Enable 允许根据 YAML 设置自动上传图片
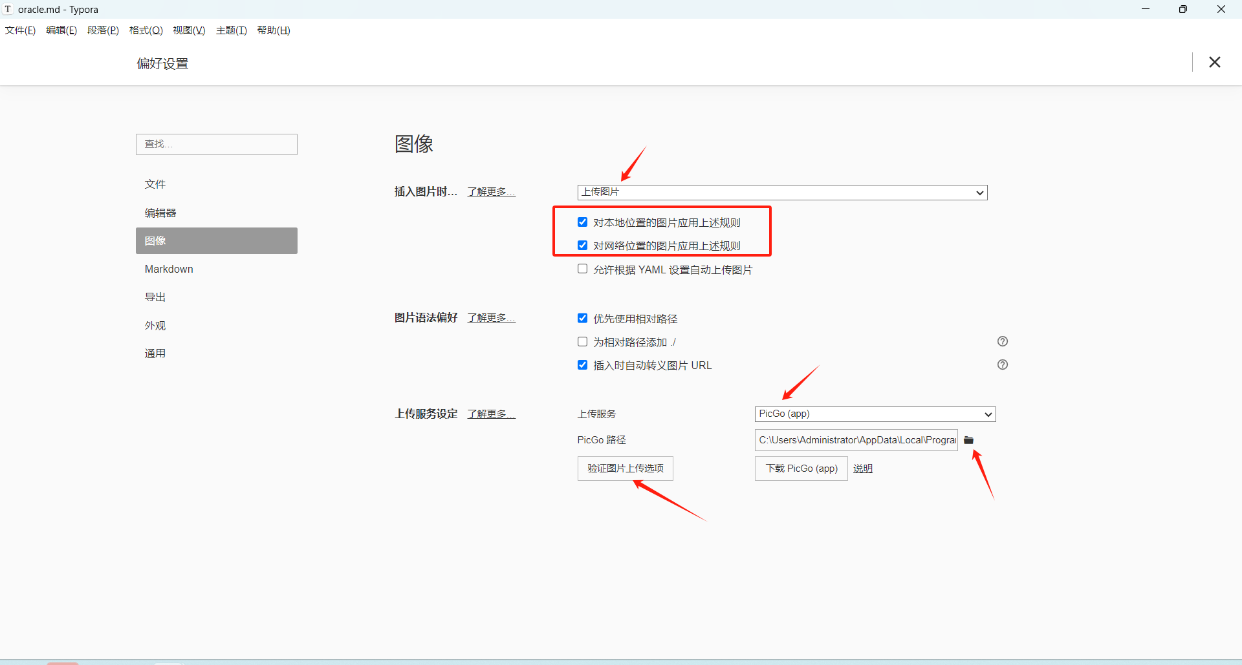1242x665 pixels. tap(582, 269)
